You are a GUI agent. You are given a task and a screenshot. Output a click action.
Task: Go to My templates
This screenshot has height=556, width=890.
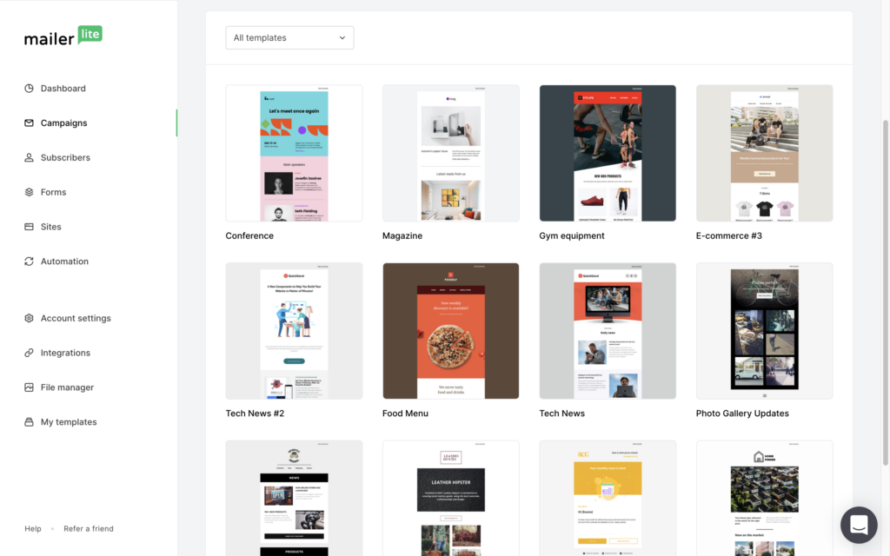[69, 421]
